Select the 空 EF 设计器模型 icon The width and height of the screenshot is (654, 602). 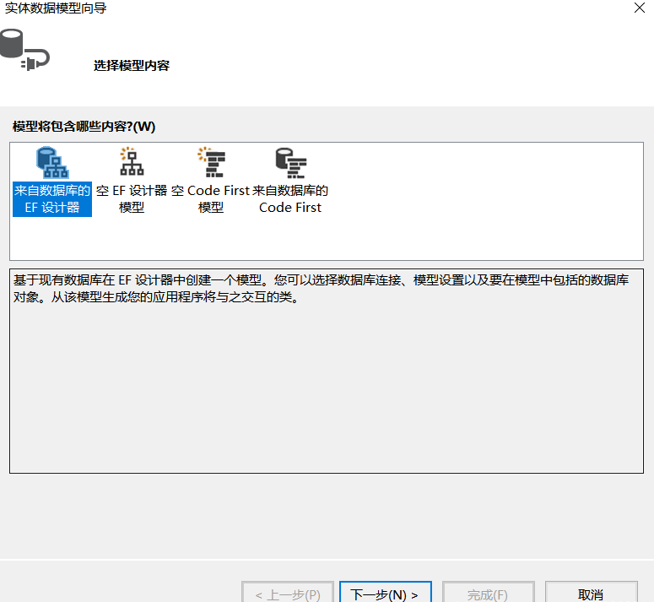pyautogui.click(x=132, y=162)
